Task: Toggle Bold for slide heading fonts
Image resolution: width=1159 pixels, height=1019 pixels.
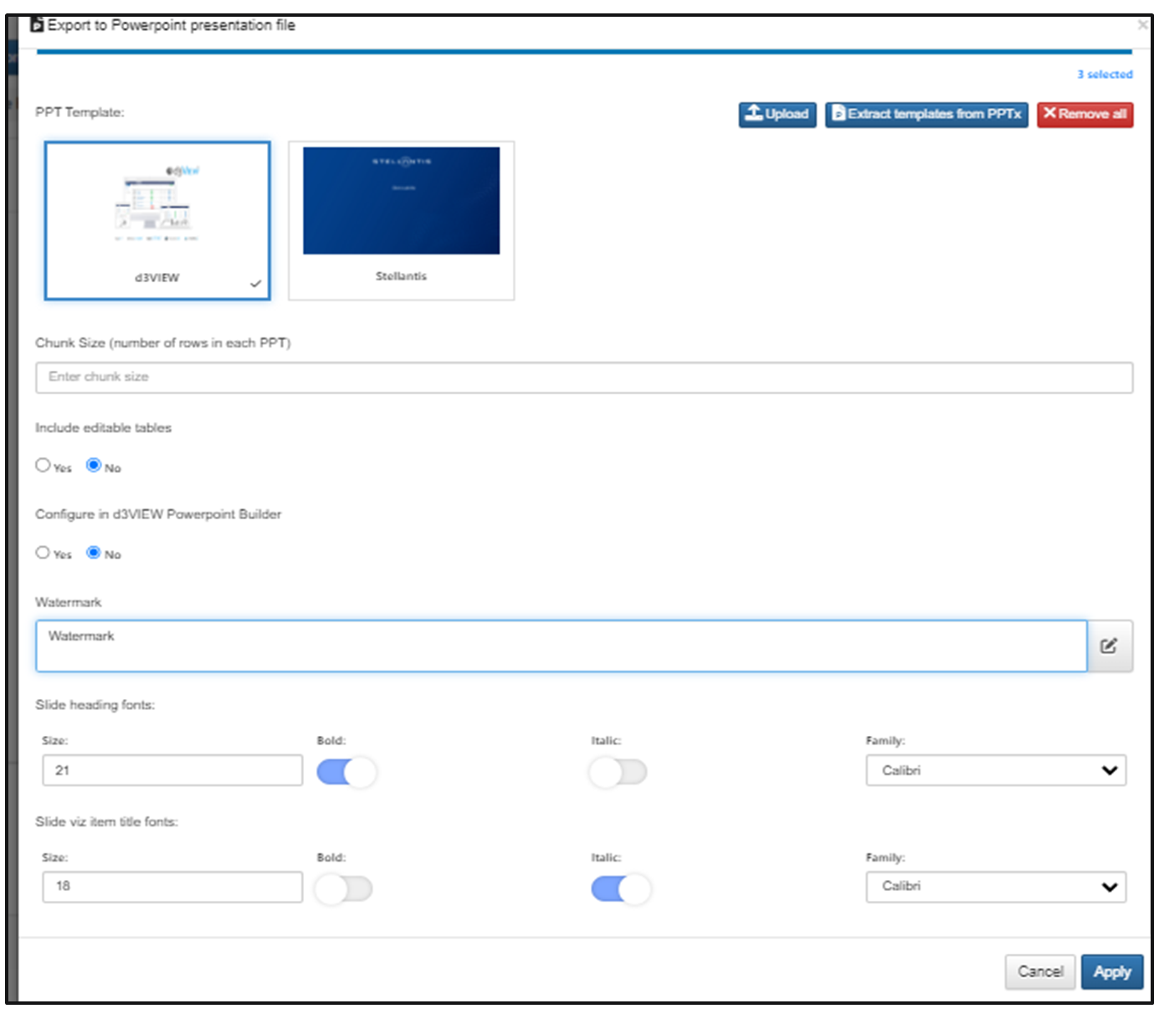Action: (346, 772)
